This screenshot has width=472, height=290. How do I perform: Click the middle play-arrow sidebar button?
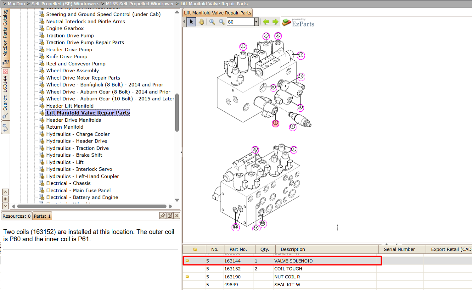point(5,199)
